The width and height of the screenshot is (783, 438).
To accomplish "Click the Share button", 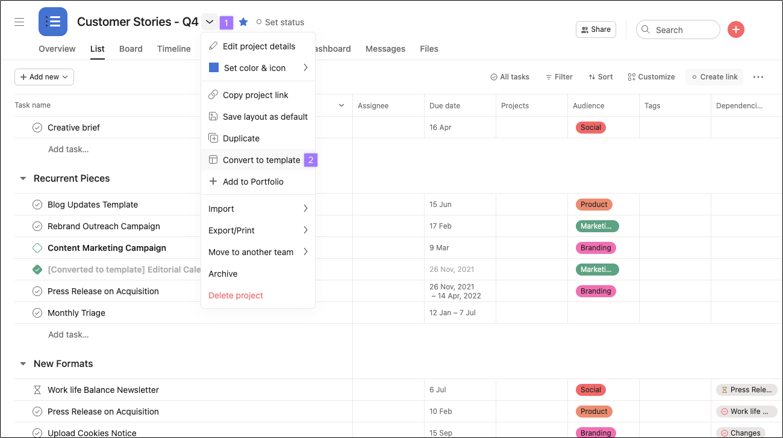I will coord(596,29).
